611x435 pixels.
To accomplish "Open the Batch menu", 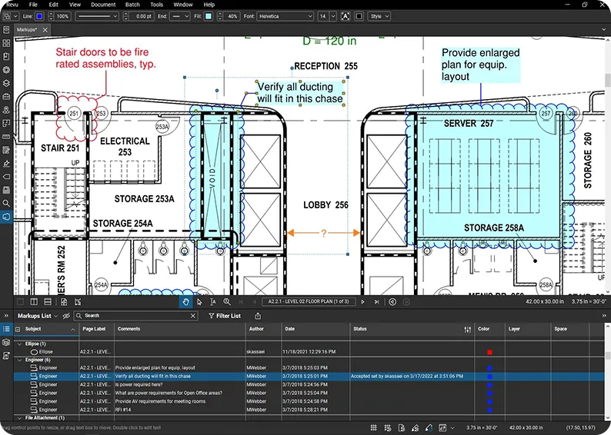I will coord(132,5).
